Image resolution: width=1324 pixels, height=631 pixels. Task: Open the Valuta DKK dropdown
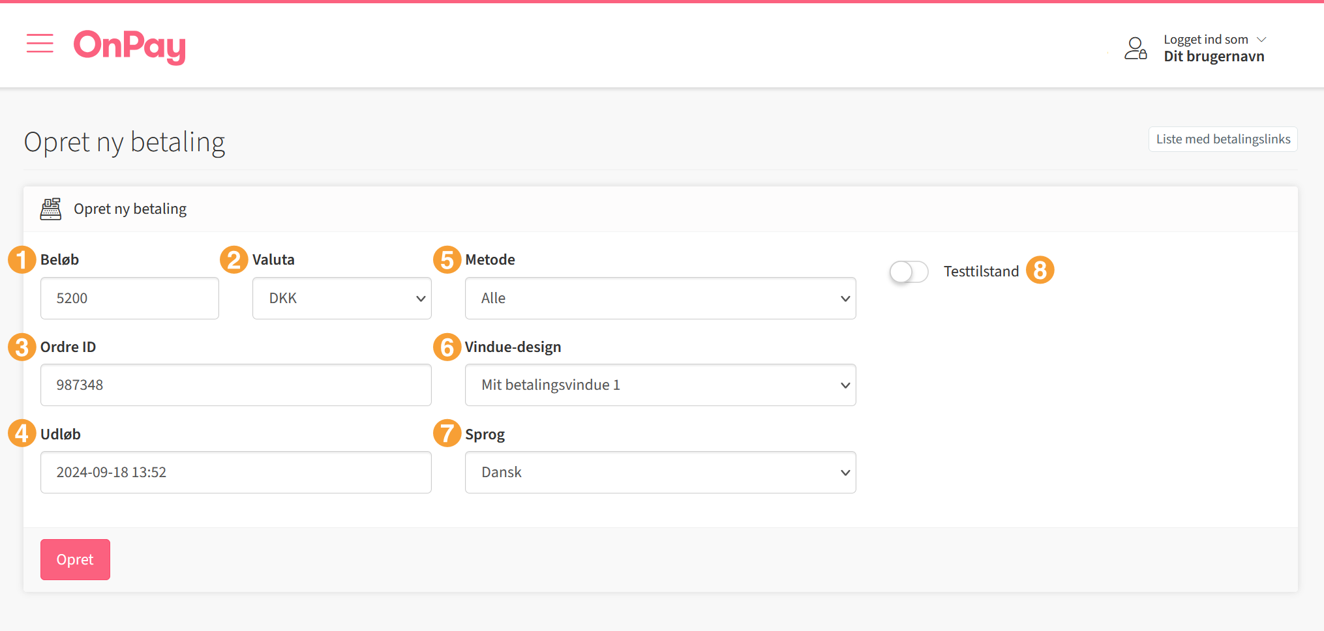click(x=342, y=299)
